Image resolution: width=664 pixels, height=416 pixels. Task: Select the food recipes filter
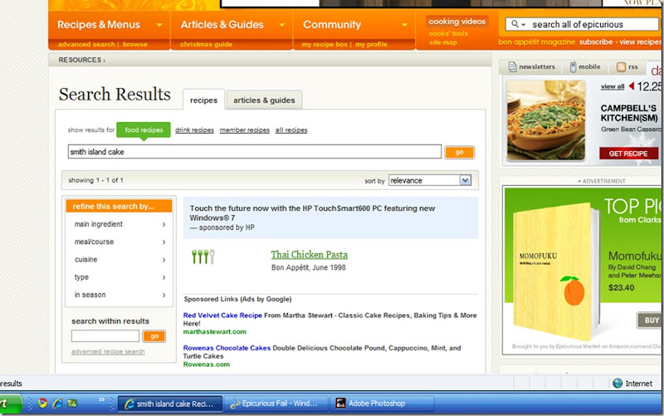click(x=144, y=130)
